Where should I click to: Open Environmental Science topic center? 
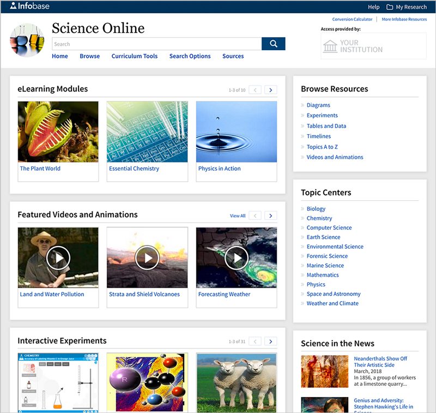[335, 247]
